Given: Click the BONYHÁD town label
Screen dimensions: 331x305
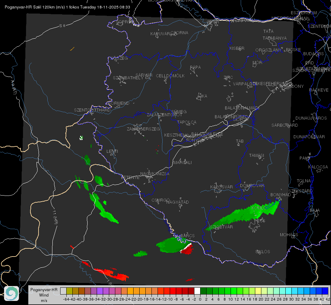Looking at the screenshot, I should [x=281, y=195].
